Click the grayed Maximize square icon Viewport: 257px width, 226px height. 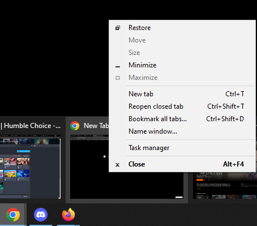(118, 78)
